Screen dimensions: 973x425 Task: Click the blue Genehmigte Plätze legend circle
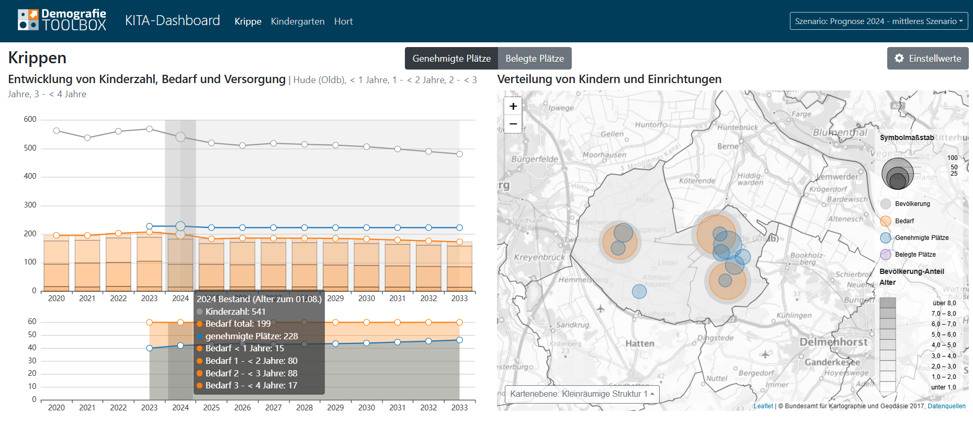[x=886, y=238]
